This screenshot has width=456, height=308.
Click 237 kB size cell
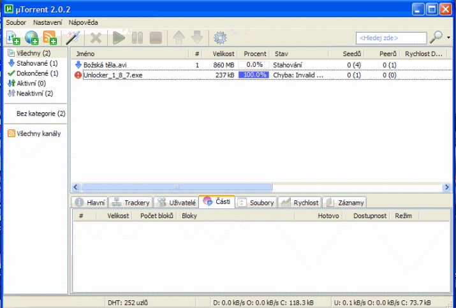(224, 75)
